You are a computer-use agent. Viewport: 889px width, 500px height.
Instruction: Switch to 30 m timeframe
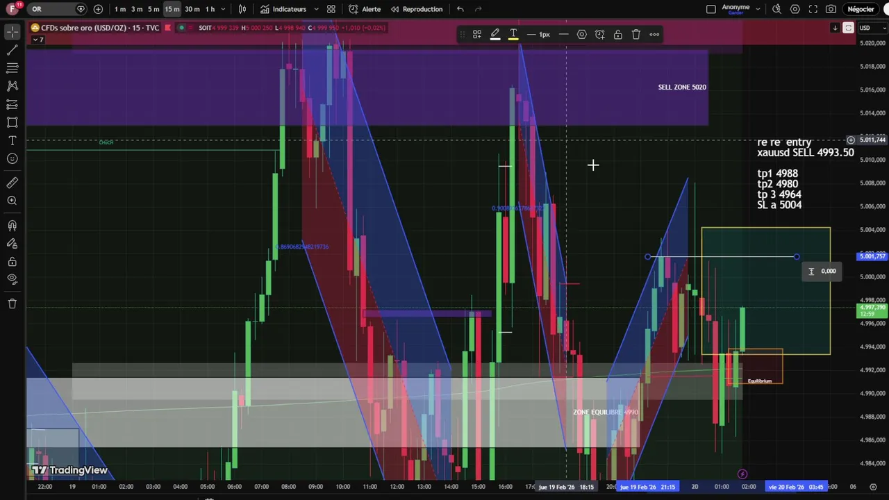tap(192, 9)
